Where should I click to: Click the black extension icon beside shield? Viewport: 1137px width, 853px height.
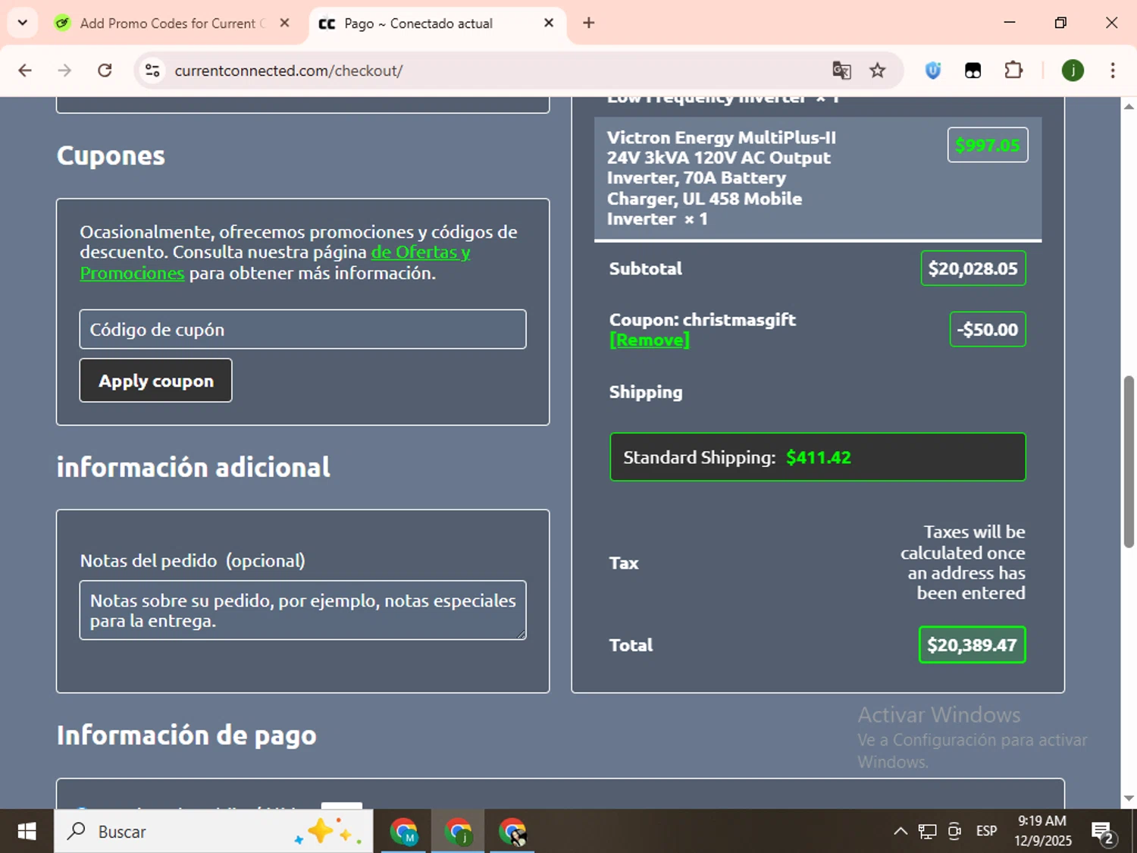pyautogui.click(x=973, y=71)
